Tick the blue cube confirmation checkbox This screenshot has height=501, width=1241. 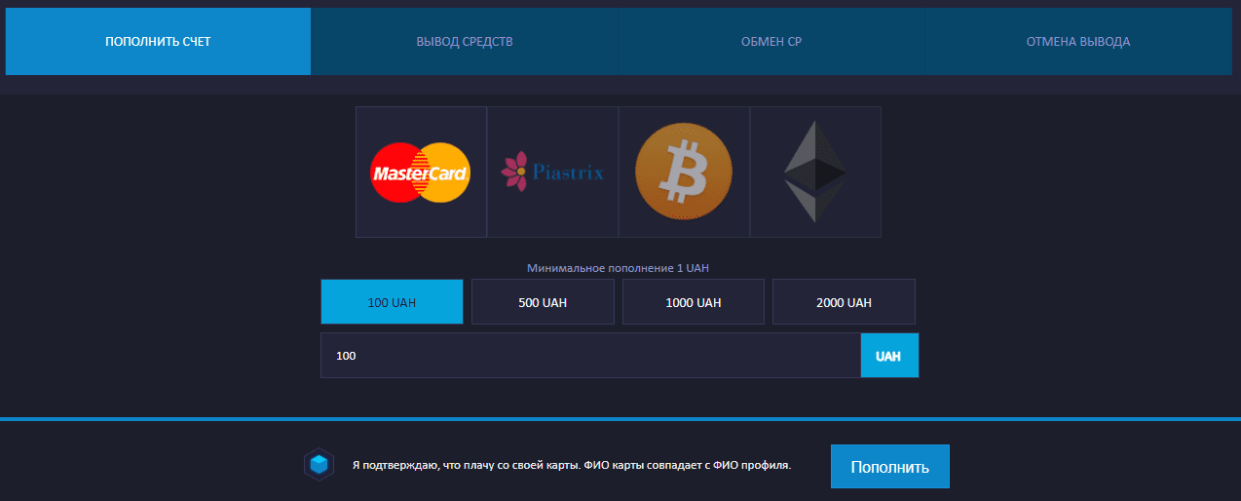[x=319, y=466]
